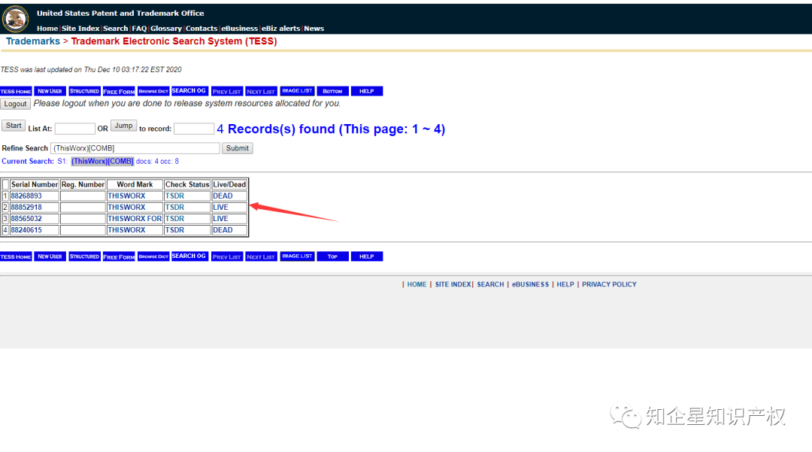The width and height of the screenshot is (812, 452).
Task: Click the bottom Browse Dict button
Action: 153,256
